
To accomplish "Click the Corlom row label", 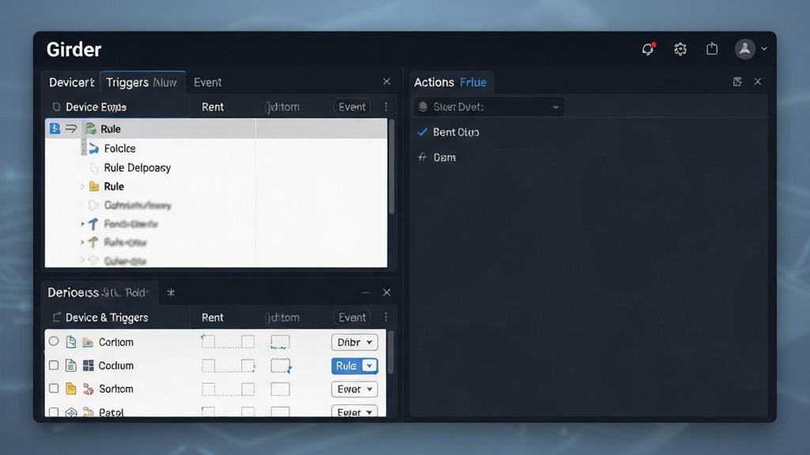I will (x=116, y=342).
